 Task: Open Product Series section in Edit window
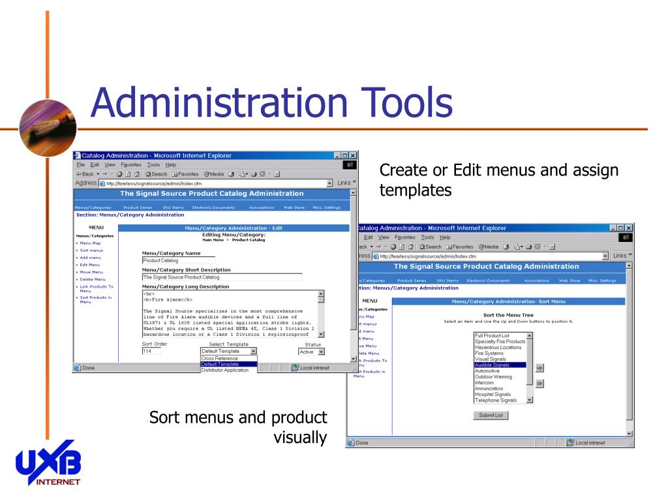pos(138,207)
